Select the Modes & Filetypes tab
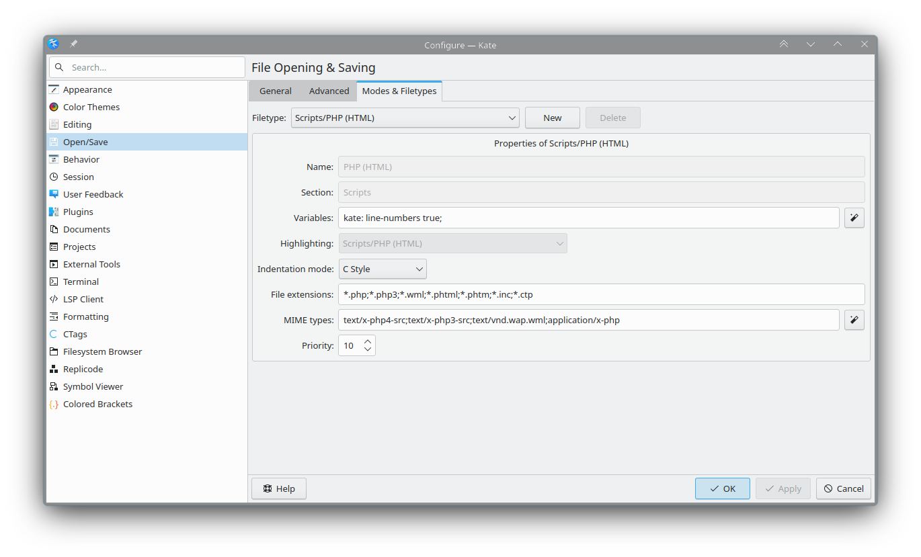921x557 pixels. (399, 91)
